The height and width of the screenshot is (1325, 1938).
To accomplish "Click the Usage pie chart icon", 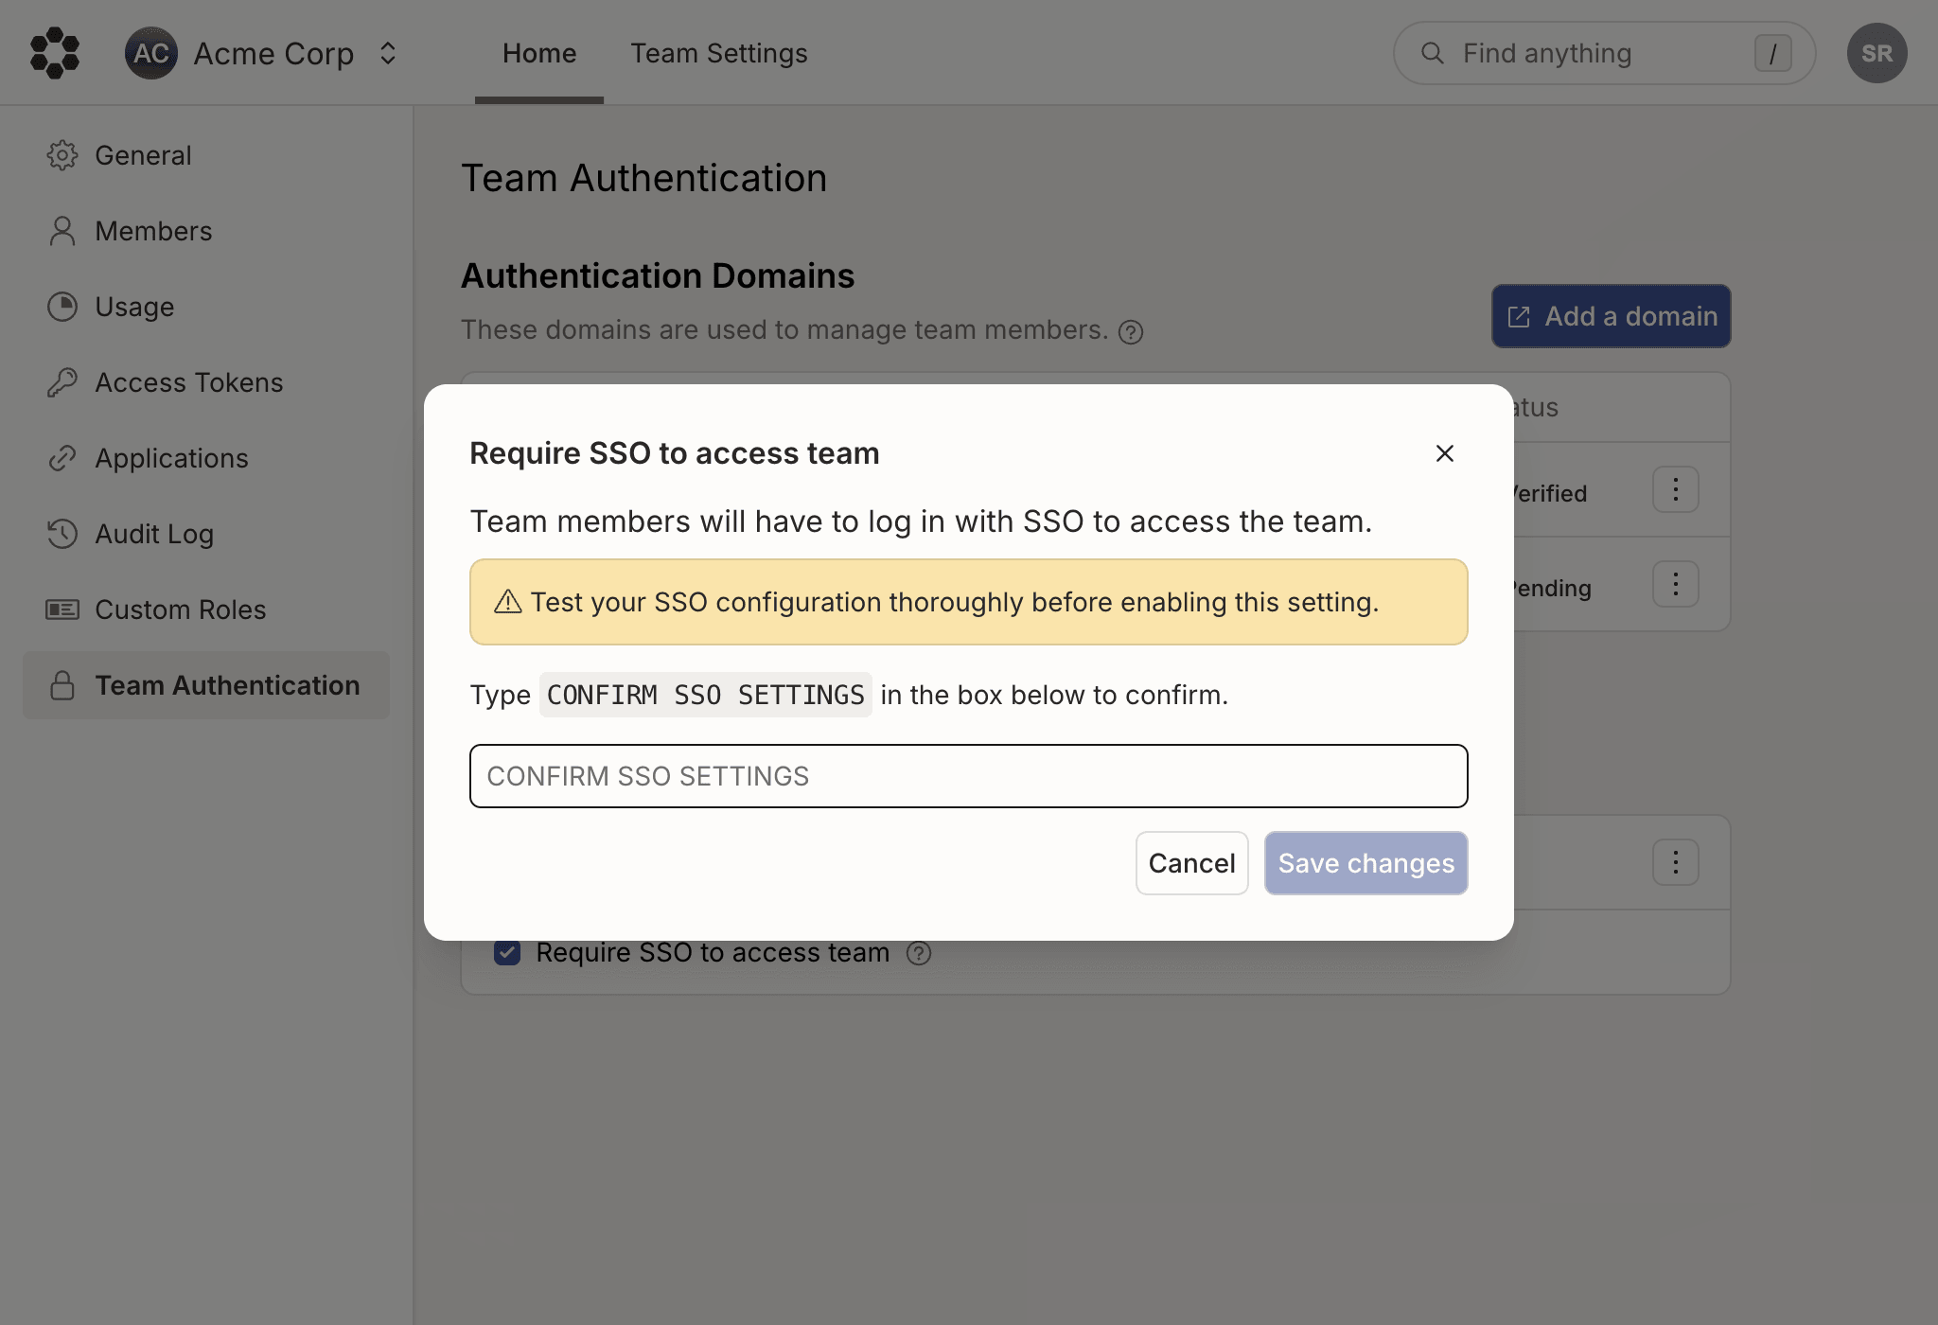I will pos(62,307).
